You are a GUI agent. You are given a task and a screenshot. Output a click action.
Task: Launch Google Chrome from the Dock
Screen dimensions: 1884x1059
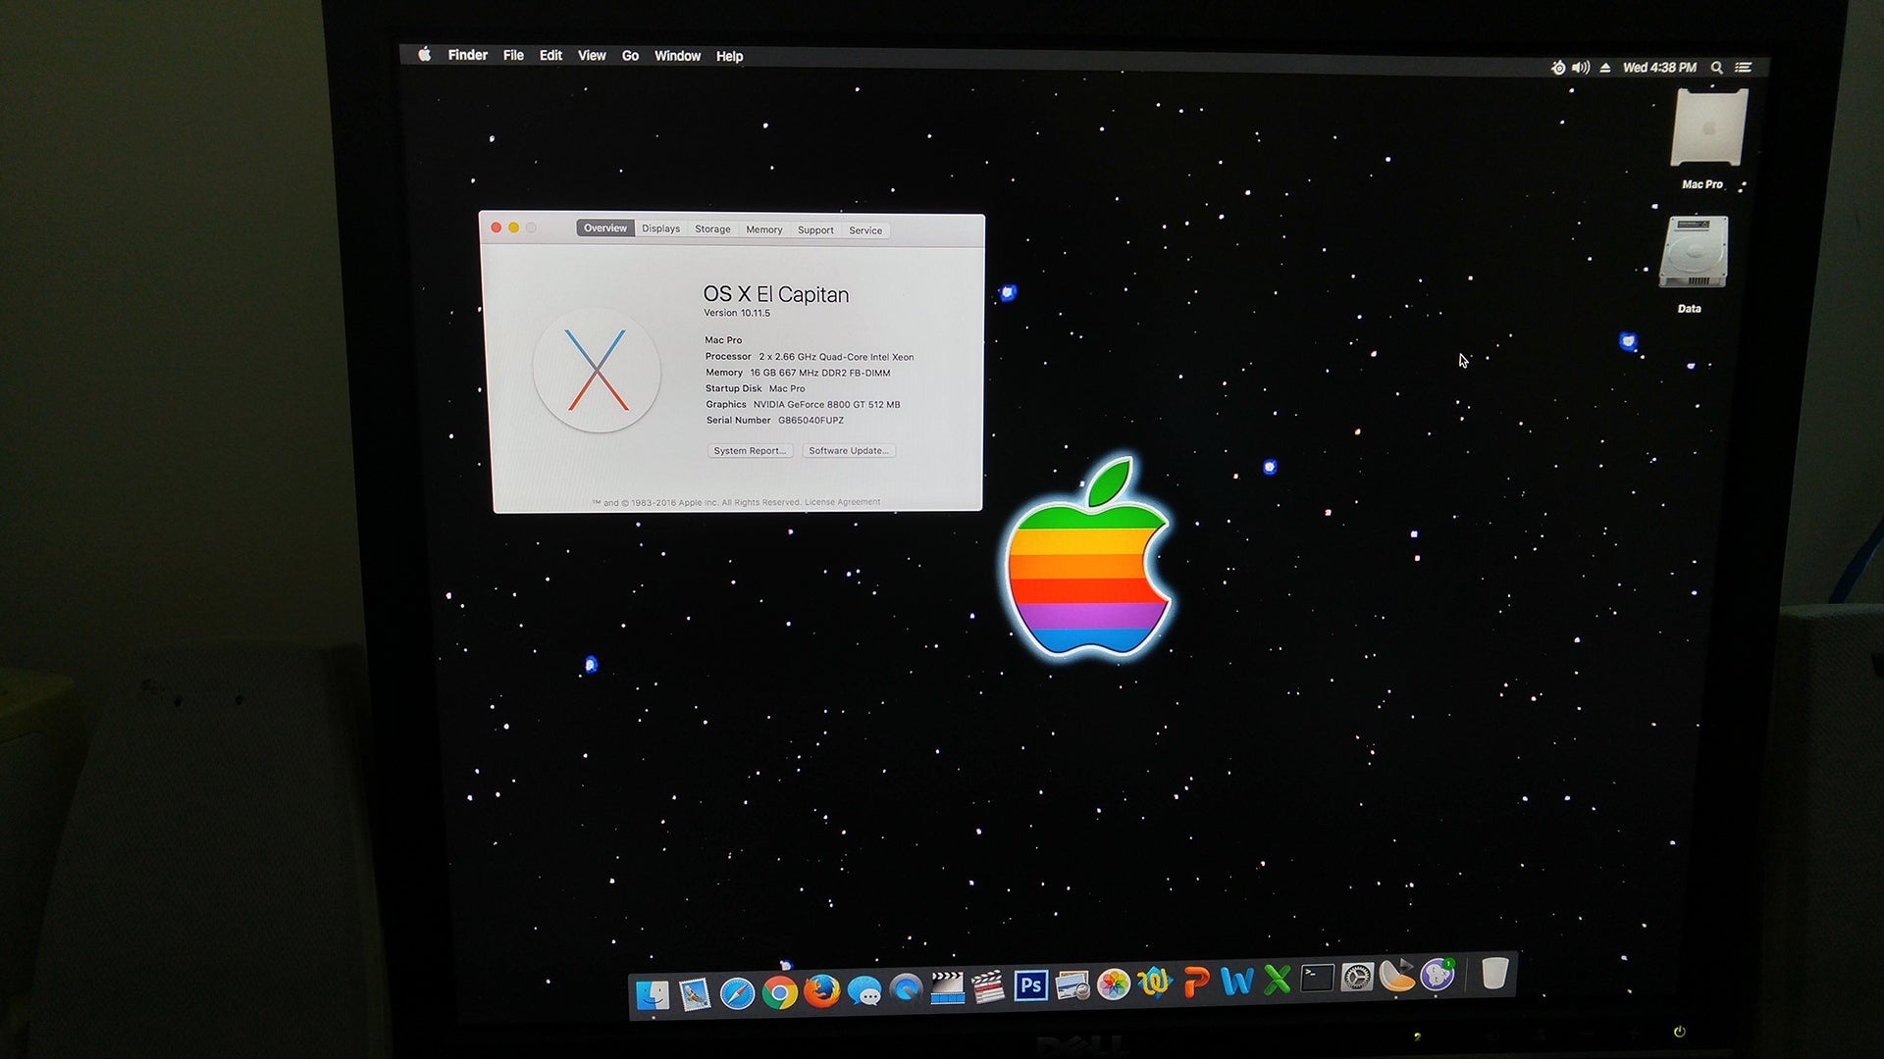point(780,993)
